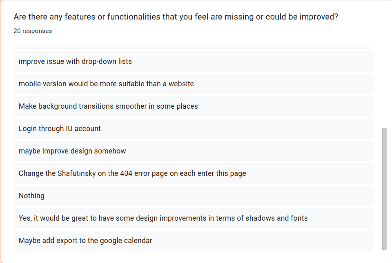Image resolution: width=392 pixels, height=263 pixels.
Task: Click the question heading about missing features
Action: click(x=176, y=17)
